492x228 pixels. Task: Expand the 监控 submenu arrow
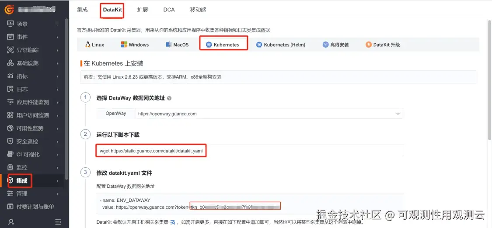point(58,168)
